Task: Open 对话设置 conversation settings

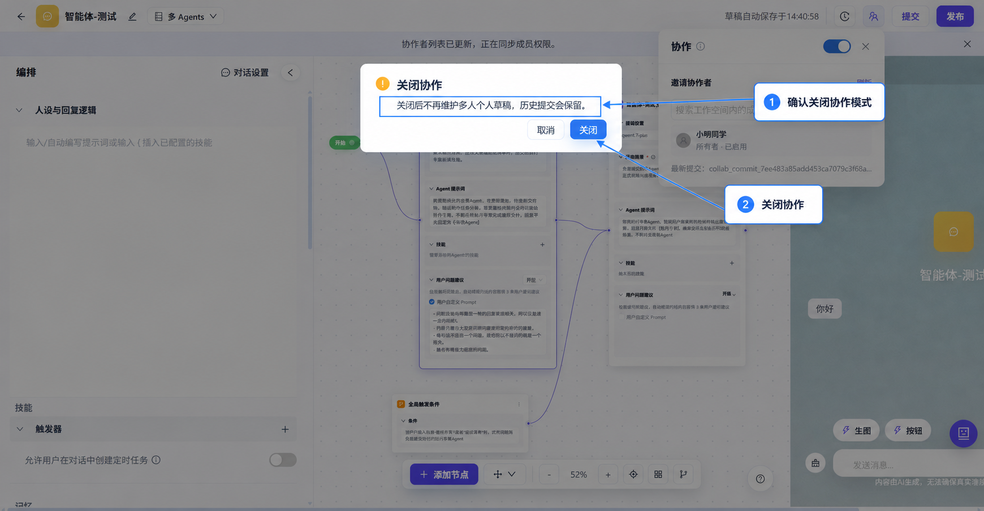Action: [245, 72]
